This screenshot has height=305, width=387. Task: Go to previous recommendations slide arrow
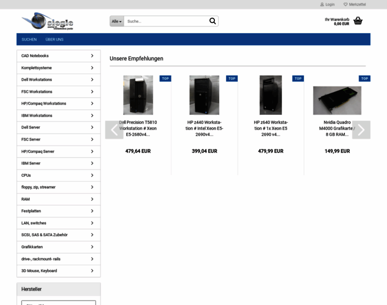coord(114,130)
